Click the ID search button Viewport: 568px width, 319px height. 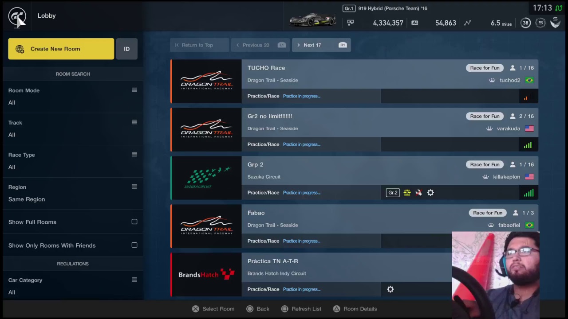tap(127, 49)
